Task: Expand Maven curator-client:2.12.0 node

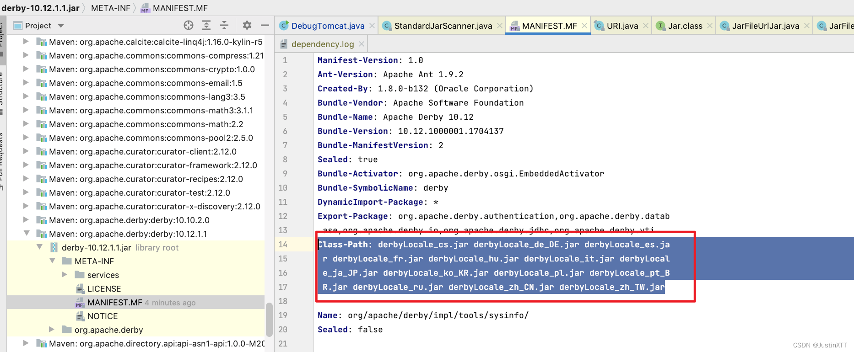Action: (26, 151)
